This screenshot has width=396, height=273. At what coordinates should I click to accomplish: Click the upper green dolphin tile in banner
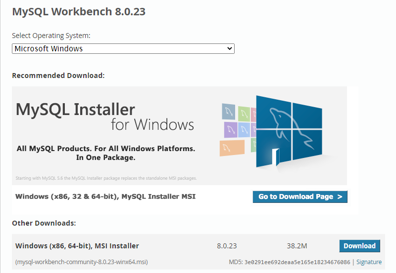click(x=244, y=114)
